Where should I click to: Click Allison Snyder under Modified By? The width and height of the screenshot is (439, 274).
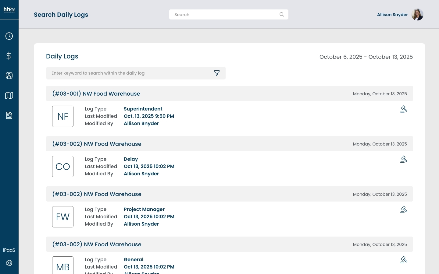point(141,123)
